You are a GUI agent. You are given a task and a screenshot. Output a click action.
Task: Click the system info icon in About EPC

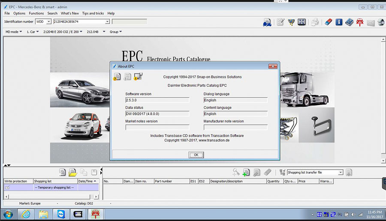click(138, 77)
